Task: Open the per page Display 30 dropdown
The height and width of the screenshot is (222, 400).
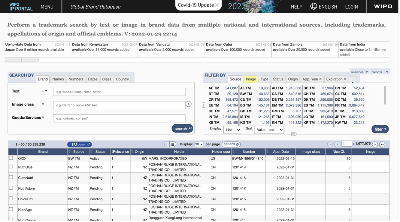Action: [x=199, y=145]
